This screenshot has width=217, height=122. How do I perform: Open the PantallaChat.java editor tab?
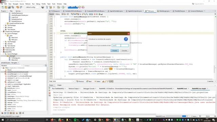(180, 11)
